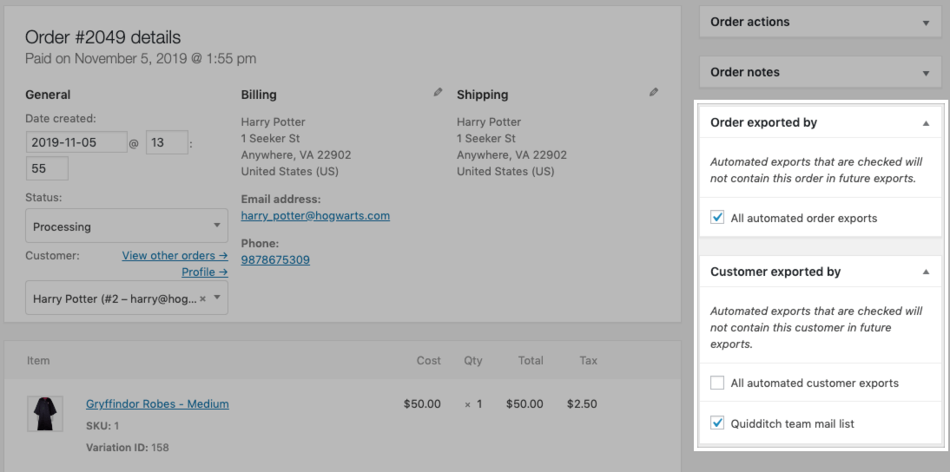Select the General section heading

(48, 95)
